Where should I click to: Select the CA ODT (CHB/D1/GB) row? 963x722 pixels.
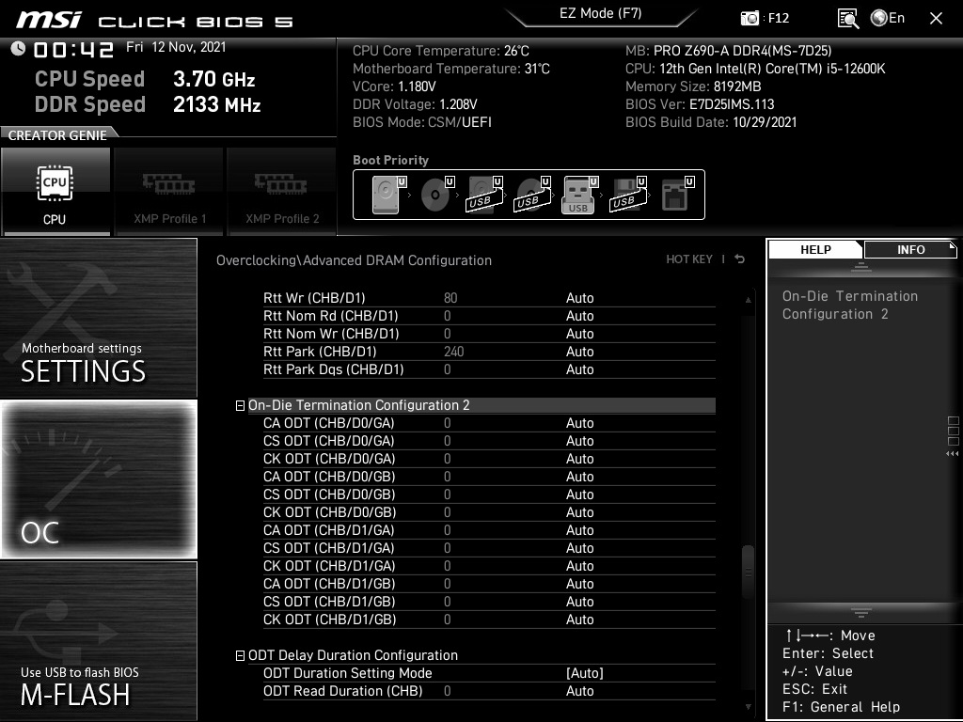pos(489,583)
